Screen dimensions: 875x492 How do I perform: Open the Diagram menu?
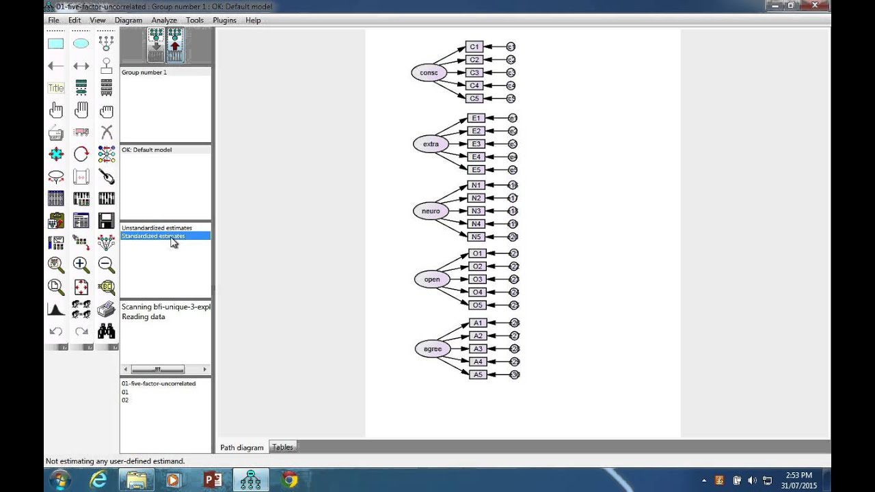click(x=129, y=20)
